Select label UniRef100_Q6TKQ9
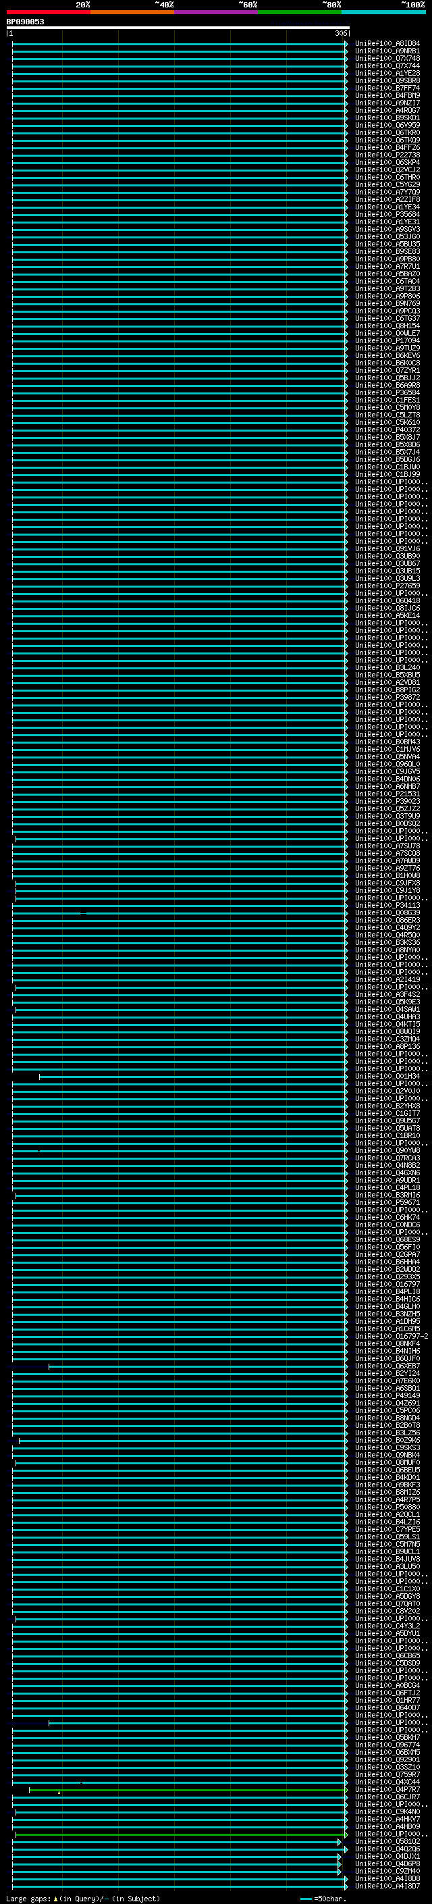This screenshot has width=432, height=1904. (387, 140)
